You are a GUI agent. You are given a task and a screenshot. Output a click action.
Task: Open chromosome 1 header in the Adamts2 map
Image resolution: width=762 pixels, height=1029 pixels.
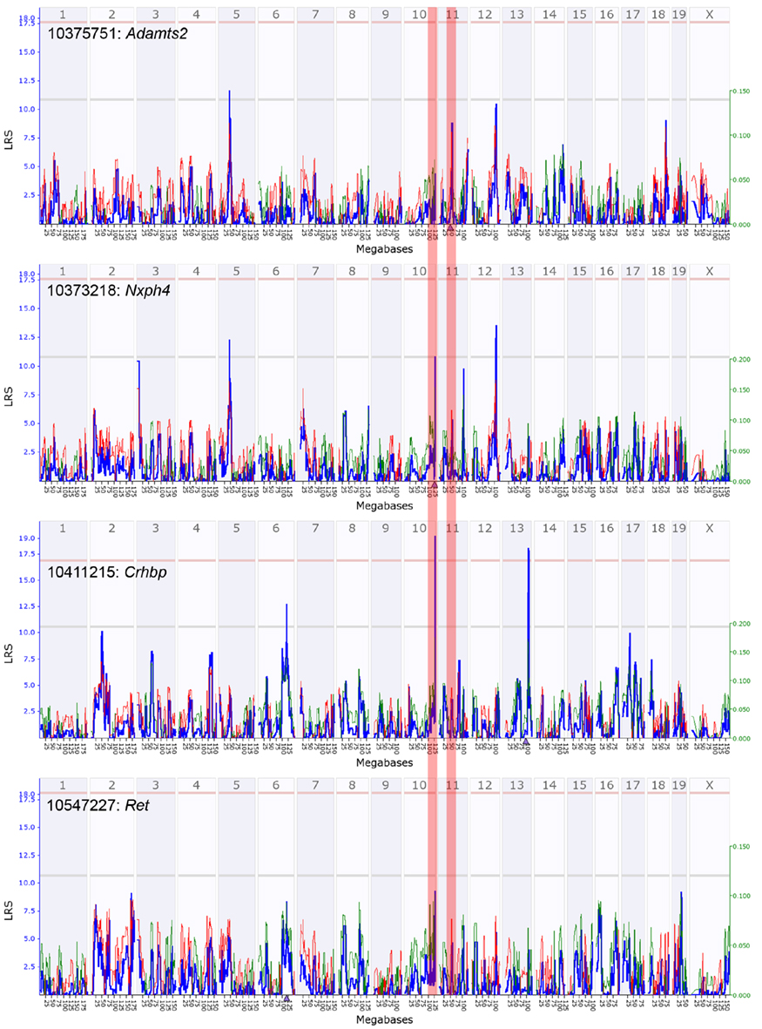click(63, 15)
